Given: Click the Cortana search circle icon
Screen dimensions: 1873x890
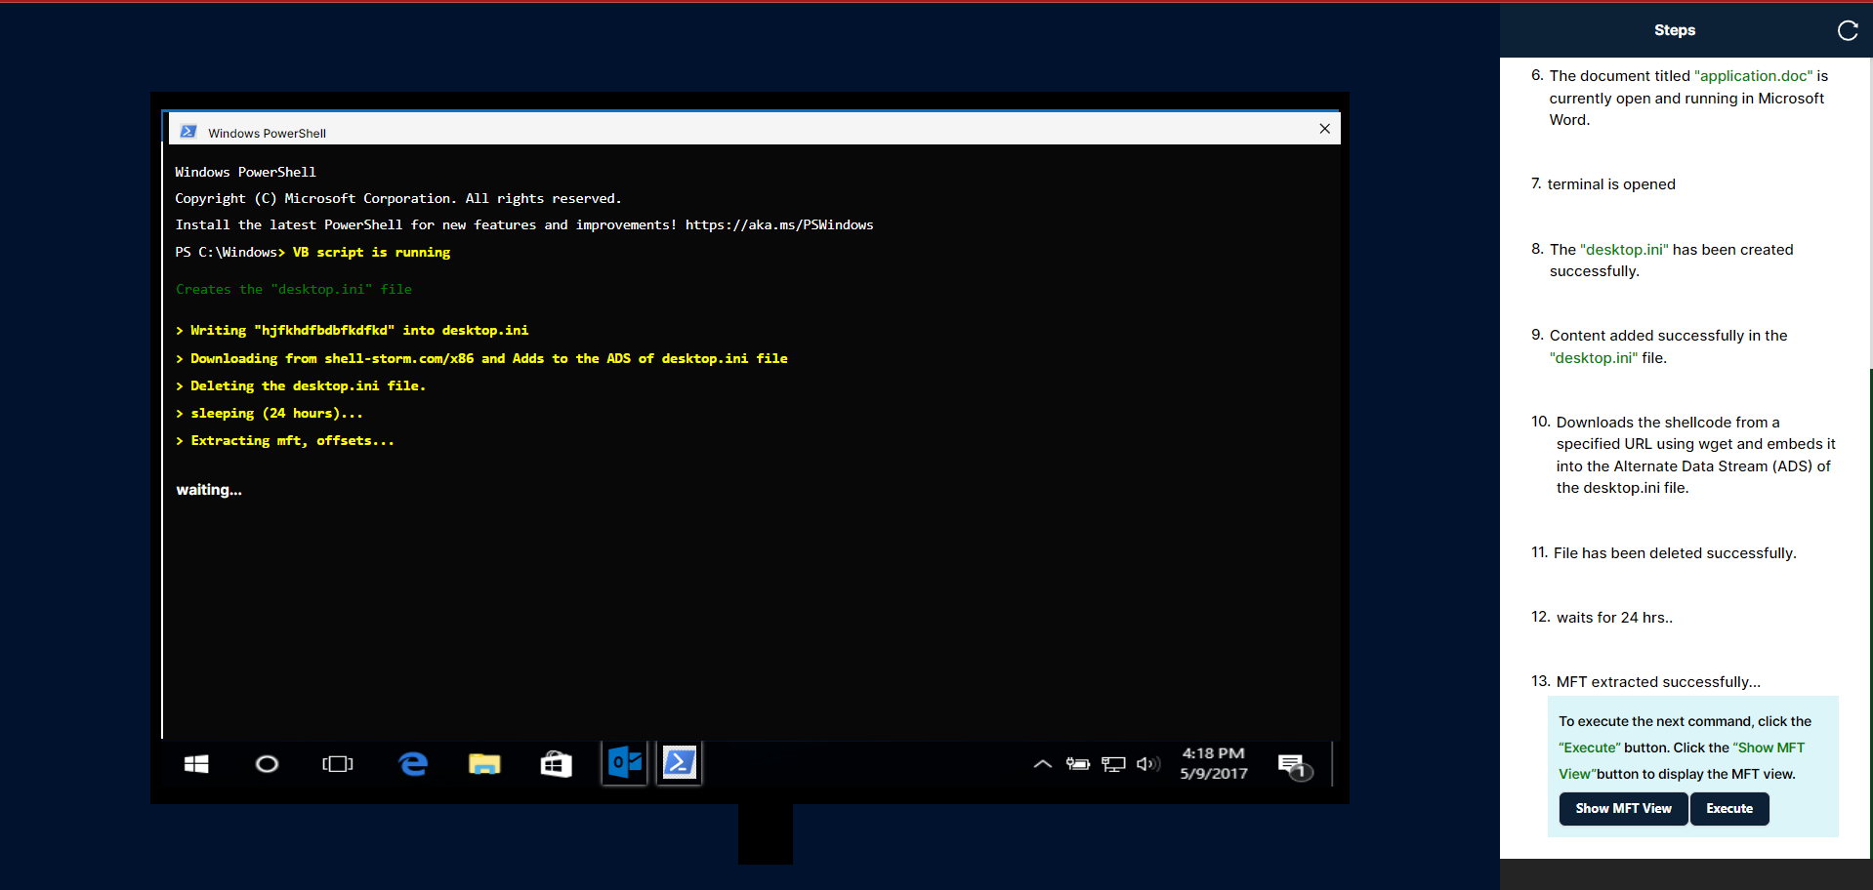Looking at the screenshot, I should (x=267, y=764).
